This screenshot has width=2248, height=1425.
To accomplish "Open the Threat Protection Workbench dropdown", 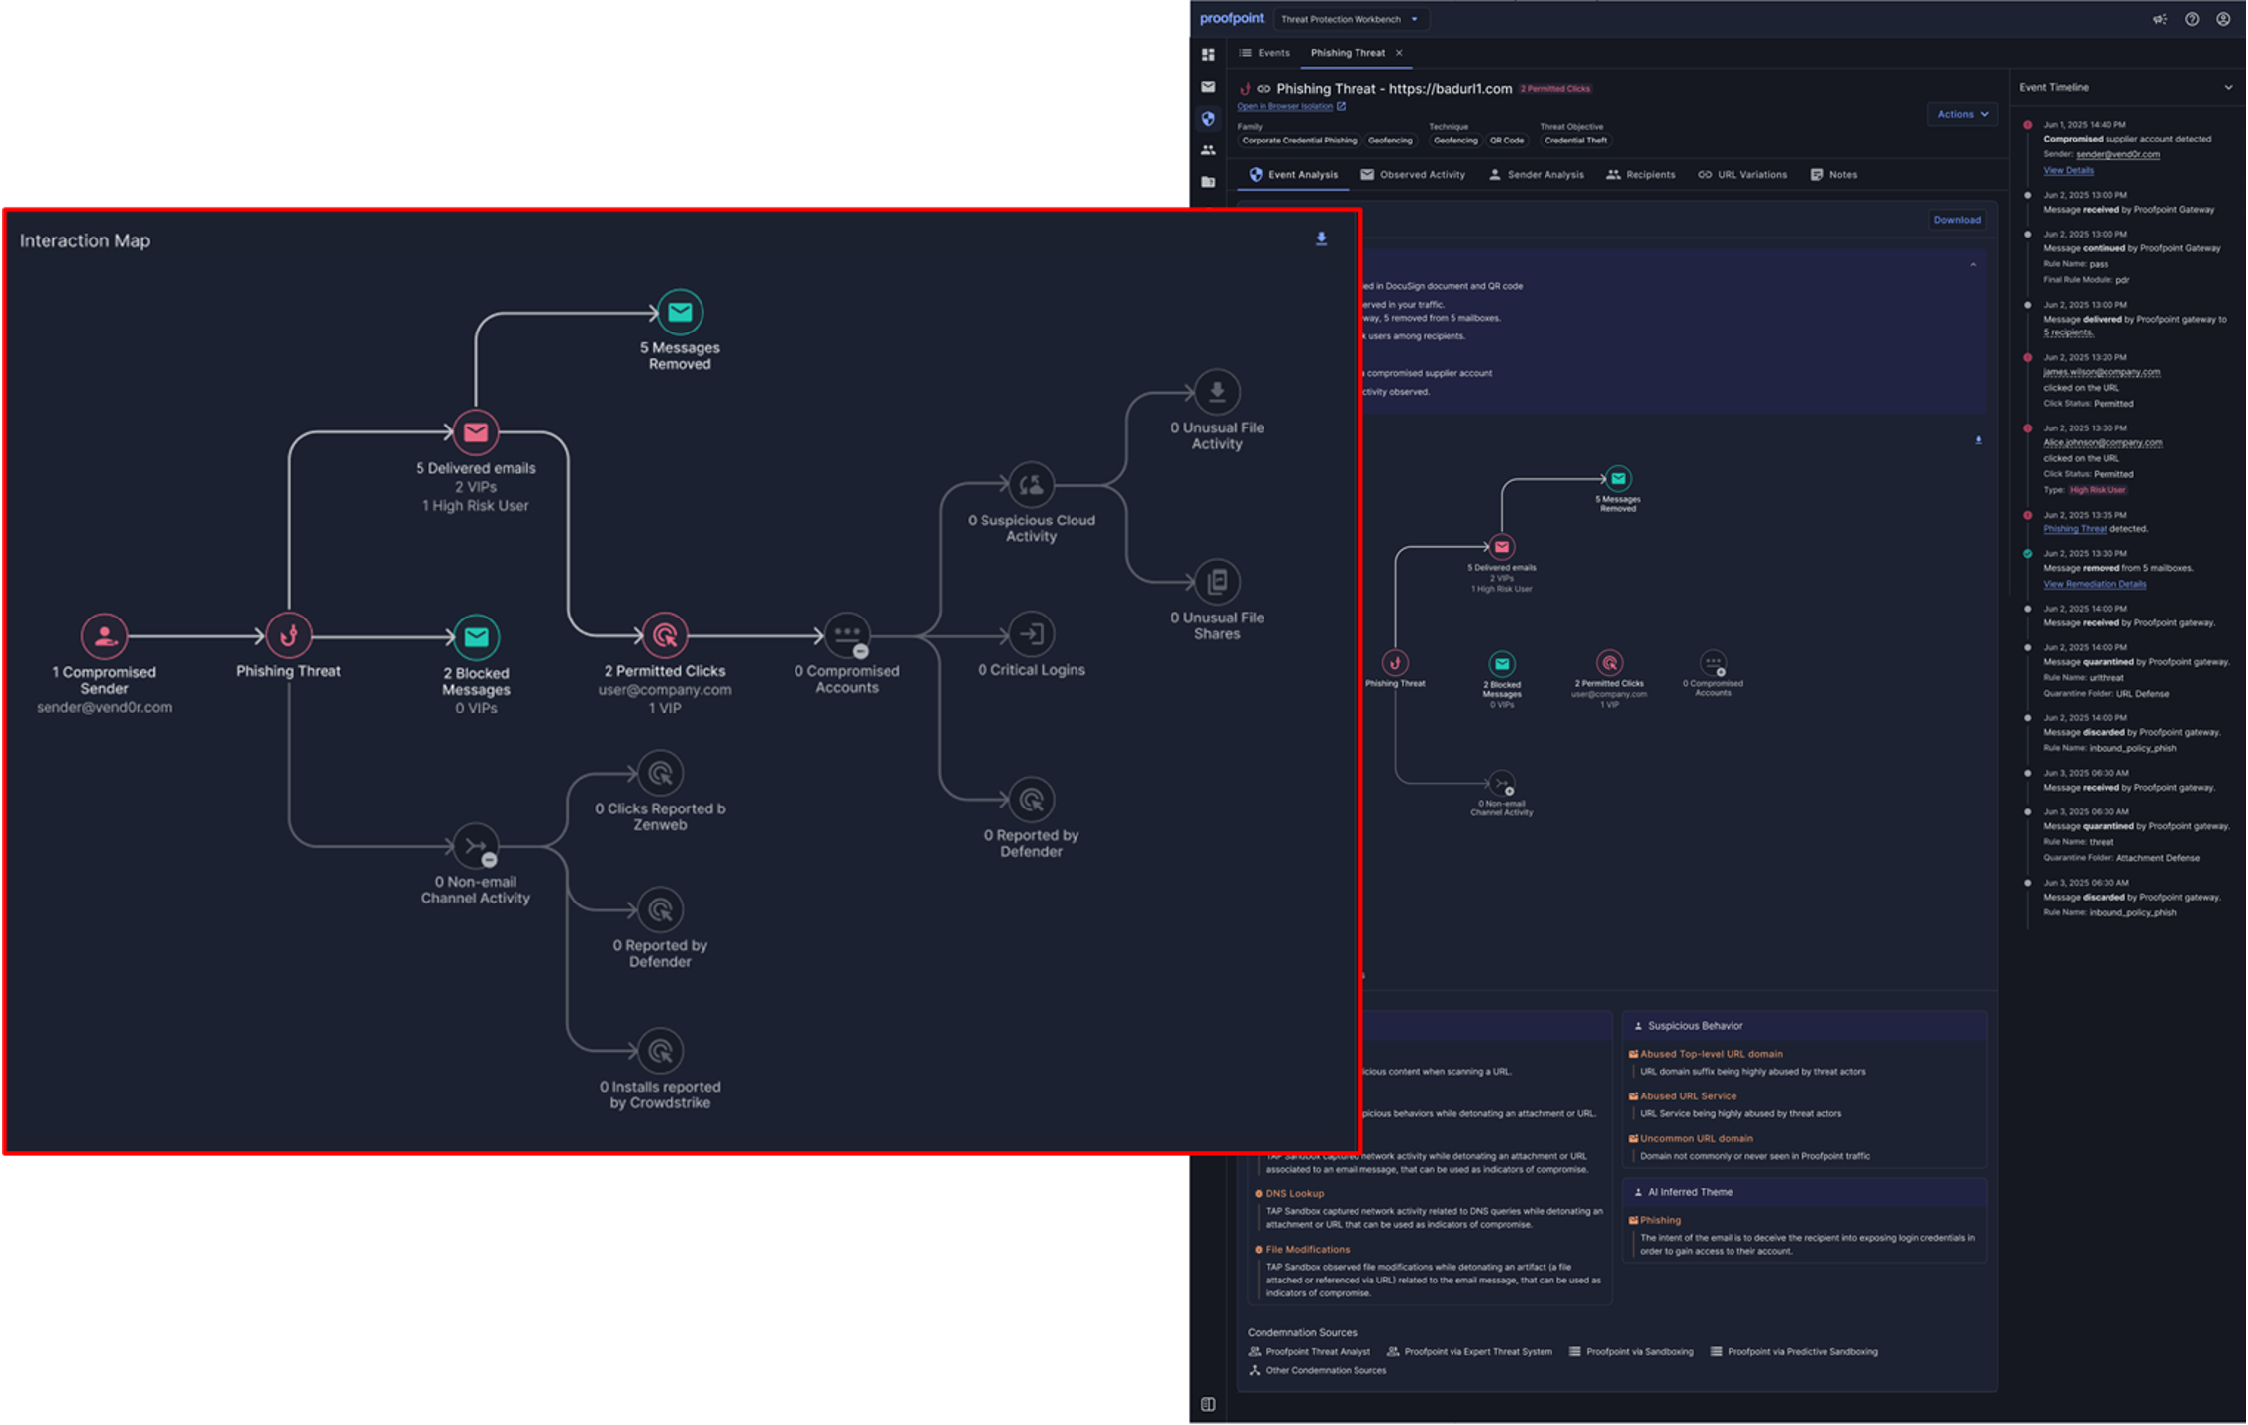I will pos(1349,19).
